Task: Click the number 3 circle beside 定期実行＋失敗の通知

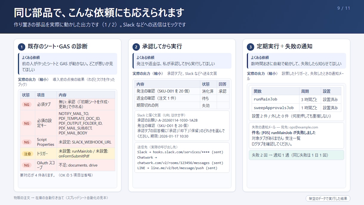Action: click(x=251, y=47)
